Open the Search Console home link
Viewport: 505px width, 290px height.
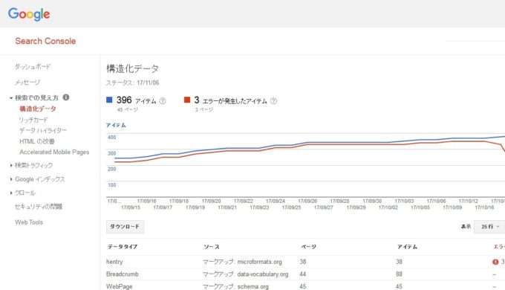45,41
